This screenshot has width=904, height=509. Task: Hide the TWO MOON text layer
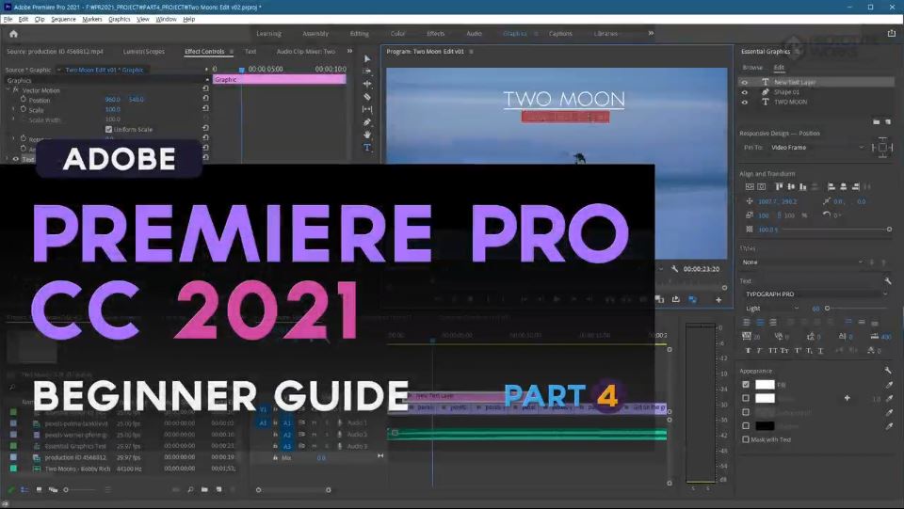coord(744,102)
